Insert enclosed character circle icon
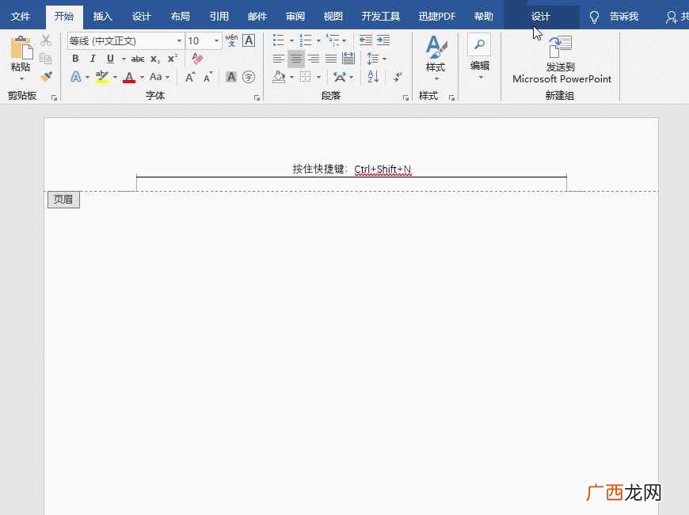Viewport: 689px width, 515px height. 249,77
